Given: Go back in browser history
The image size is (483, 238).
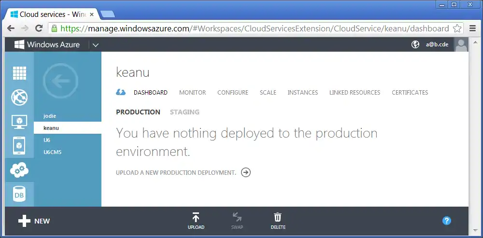Looking at the screenshot, I should (x=11, y=28).
